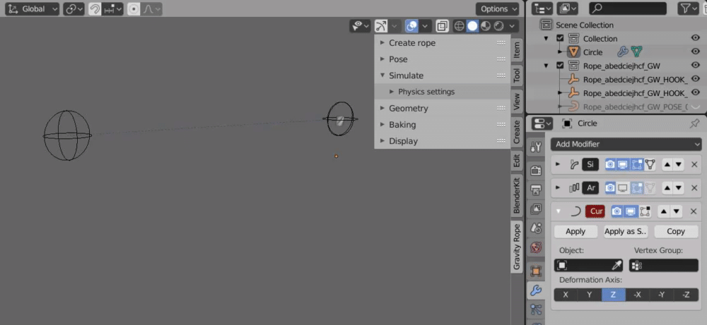The image size is (707, 325).
Task: Toggle the viewport overlays button
Action: click(x=411, y=26)
